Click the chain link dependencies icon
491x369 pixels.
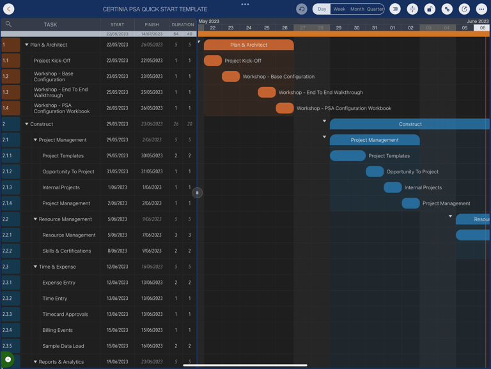[x=447, y=9]
